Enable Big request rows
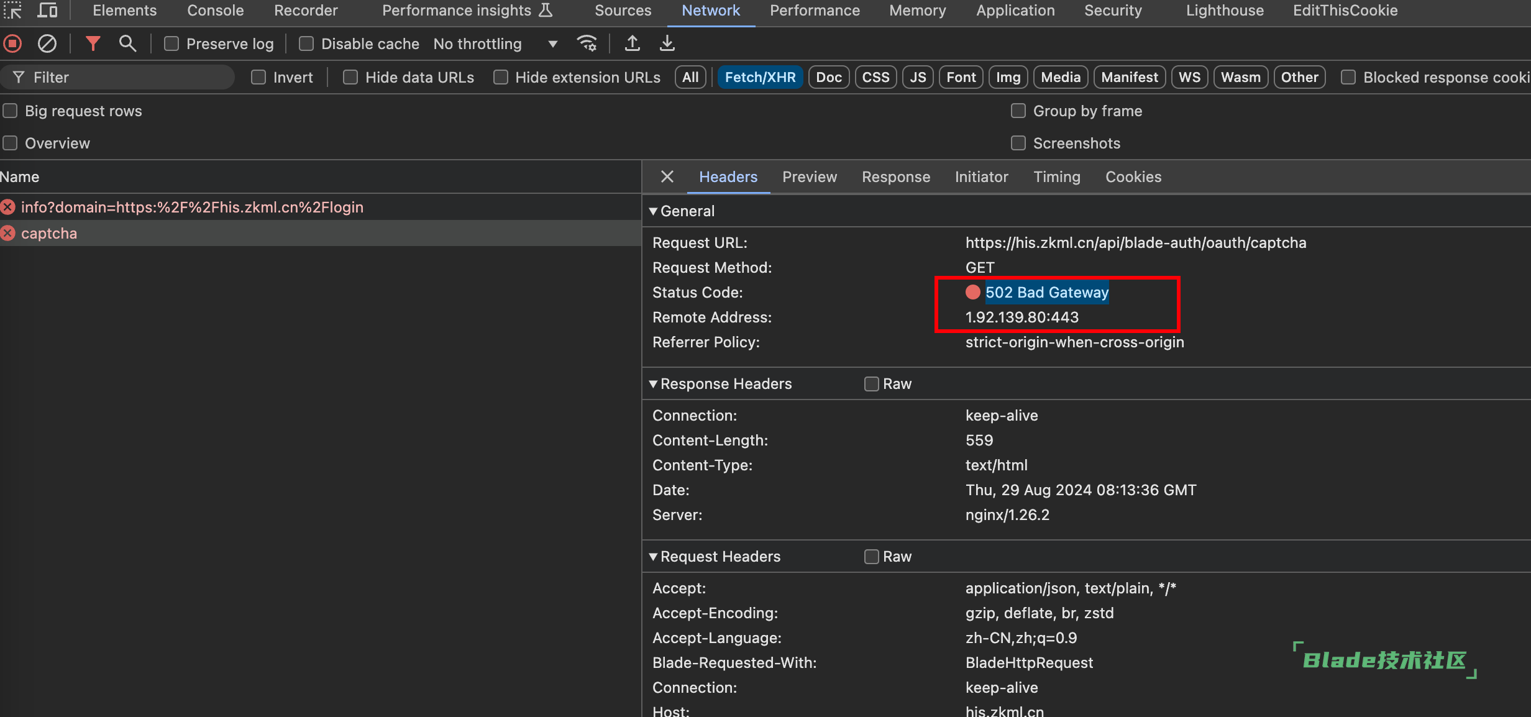 coord(10,111)
